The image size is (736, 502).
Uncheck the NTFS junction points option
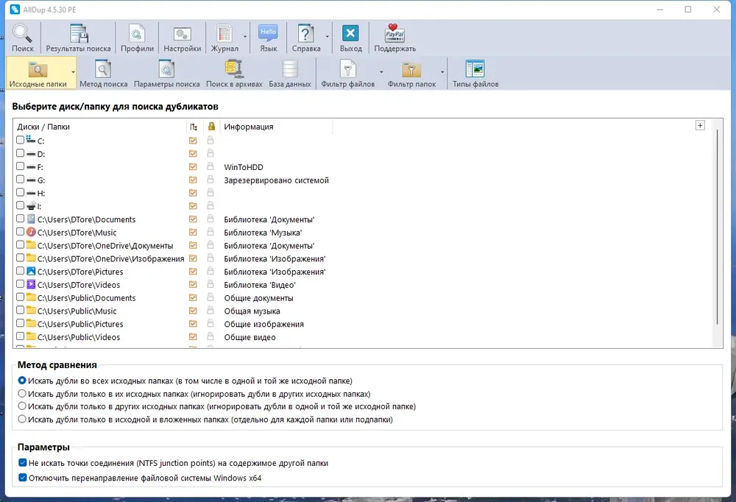click(23, 462)
